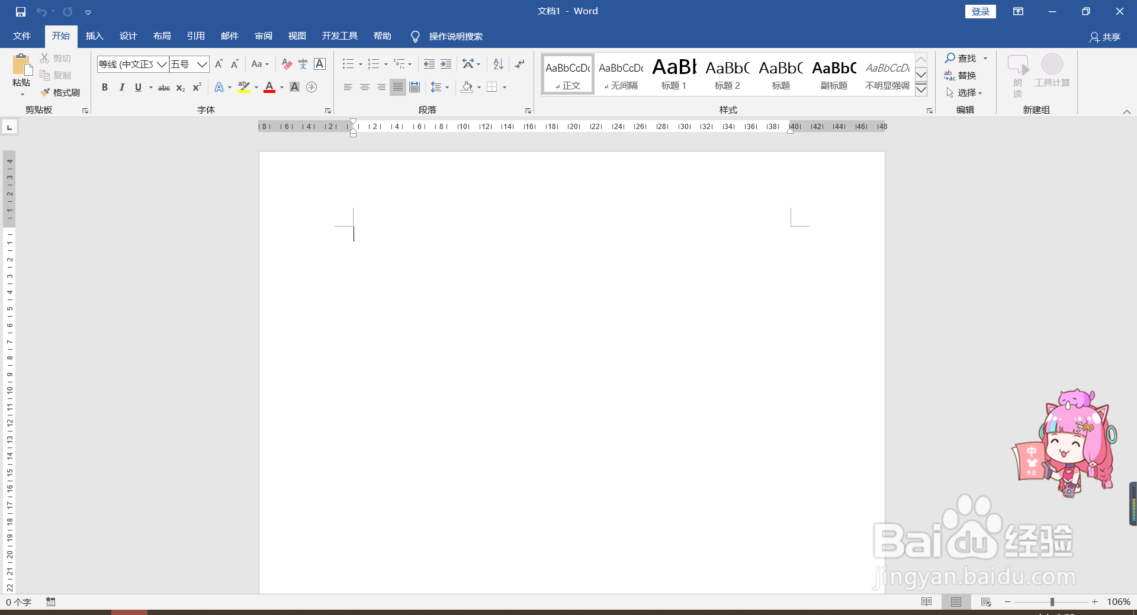Open the borders dropdown arrow
Screen dimensions: 1137x615
click(x=505, y=87)
